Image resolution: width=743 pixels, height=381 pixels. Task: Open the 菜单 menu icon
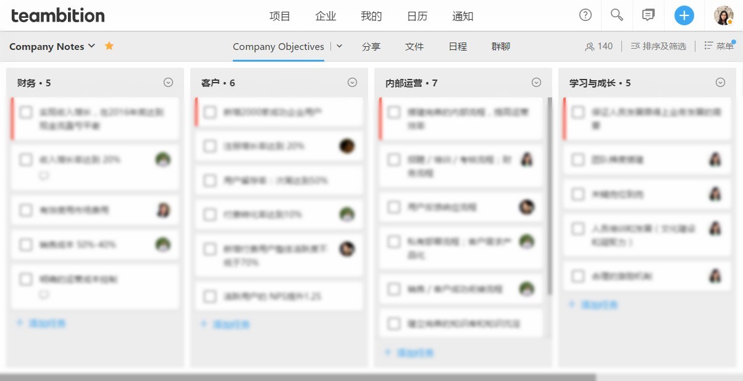pos(719,46)
